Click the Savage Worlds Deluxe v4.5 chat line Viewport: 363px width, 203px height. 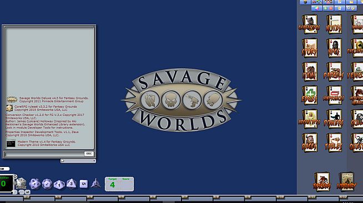[x=54, y=100]
